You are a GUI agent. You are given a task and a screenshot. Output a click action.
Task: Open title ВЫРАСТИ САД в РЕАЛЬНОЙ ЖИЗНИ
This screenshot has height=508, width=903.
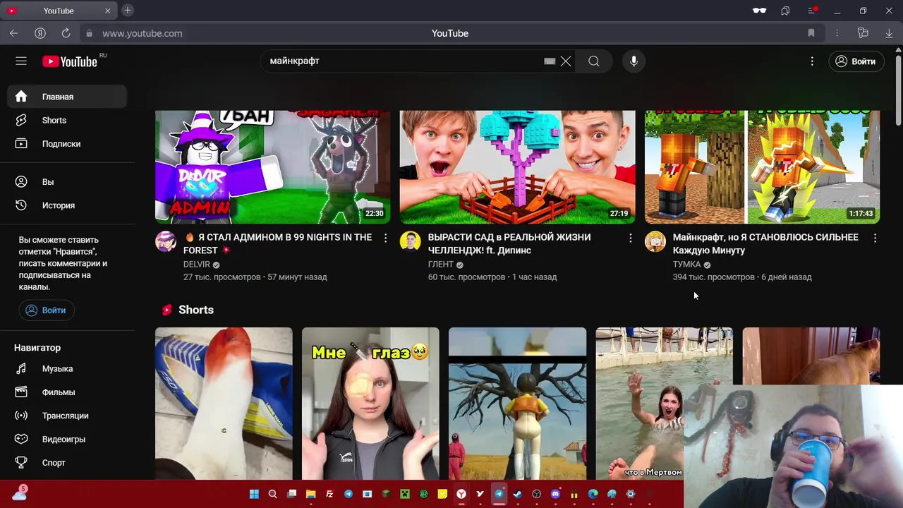pyautogui.click(x=509, y=243)
